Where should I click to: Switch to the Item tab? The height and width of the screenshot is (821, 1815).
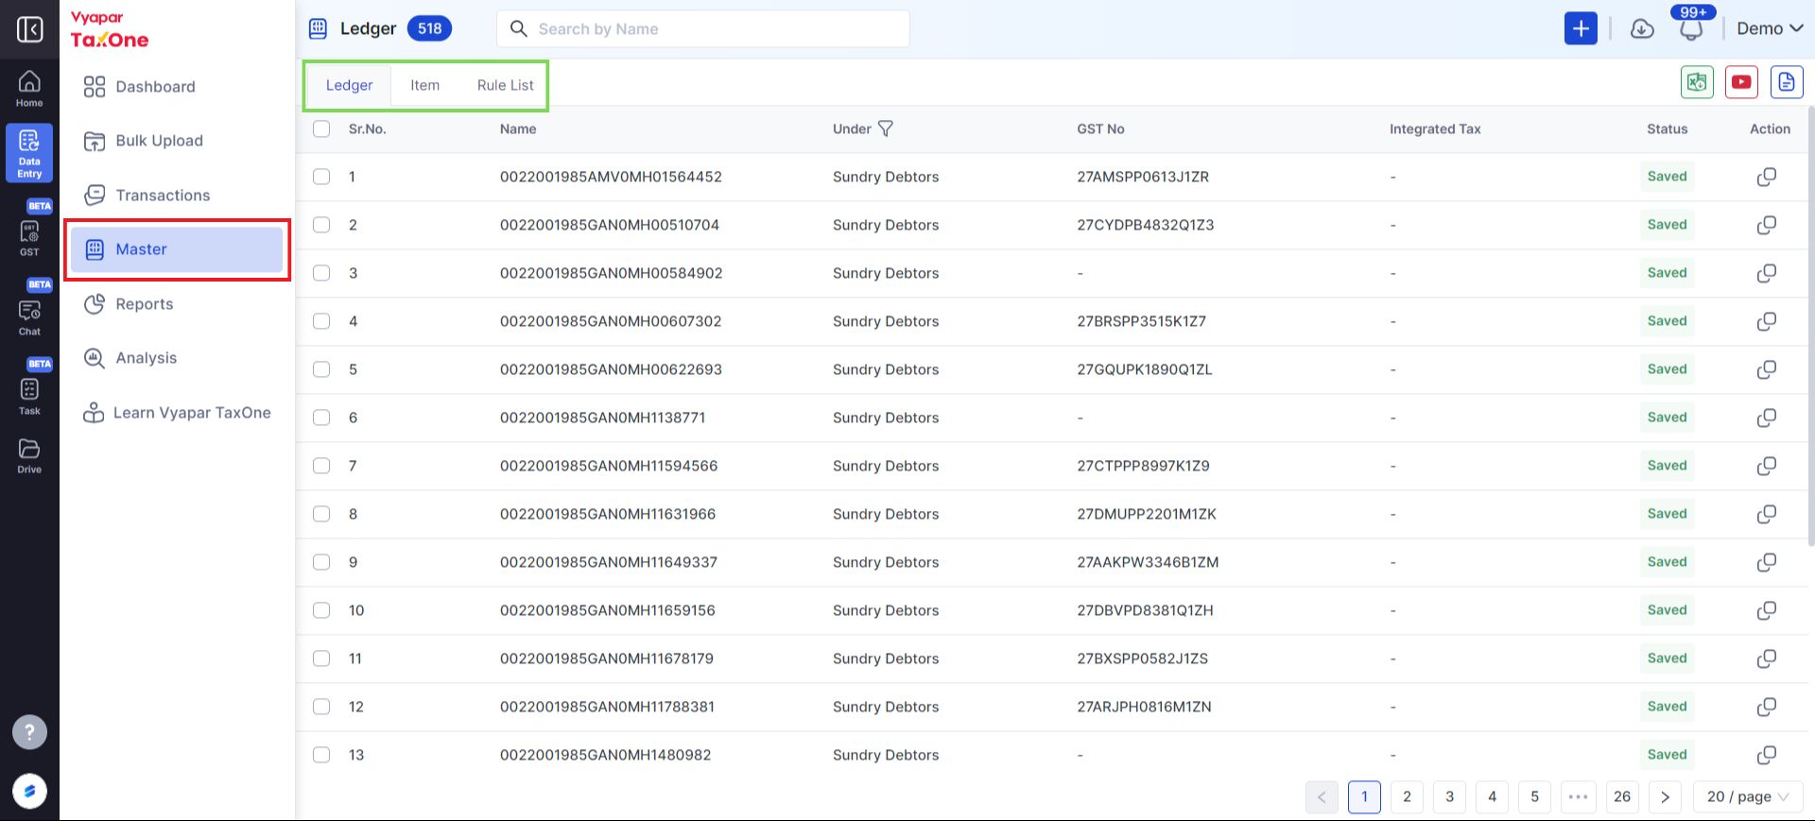click(x=424, y=85)
